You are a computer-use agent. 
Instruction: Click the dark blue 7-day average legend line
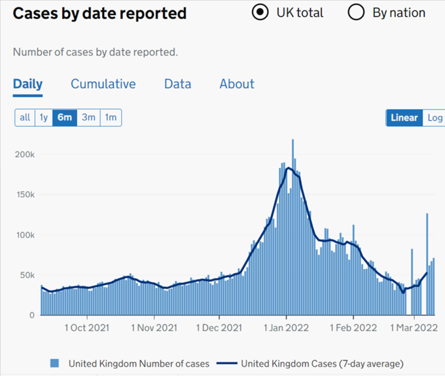coord(226,363)
